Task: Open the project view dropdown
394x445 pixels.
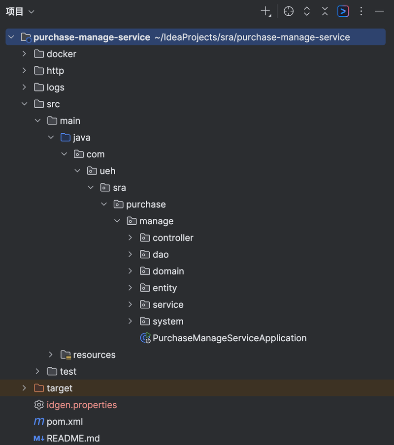Action: (20, 11)
